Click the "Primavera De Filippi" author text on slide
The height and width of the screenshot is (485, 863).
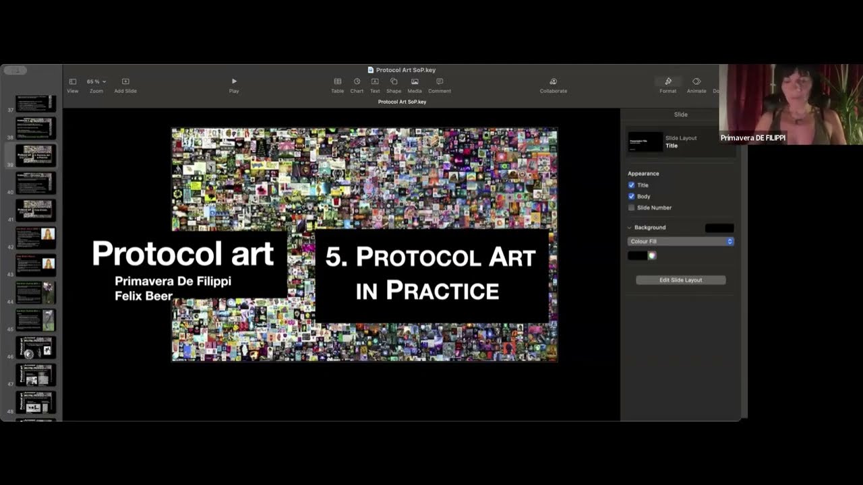point(173,281)
